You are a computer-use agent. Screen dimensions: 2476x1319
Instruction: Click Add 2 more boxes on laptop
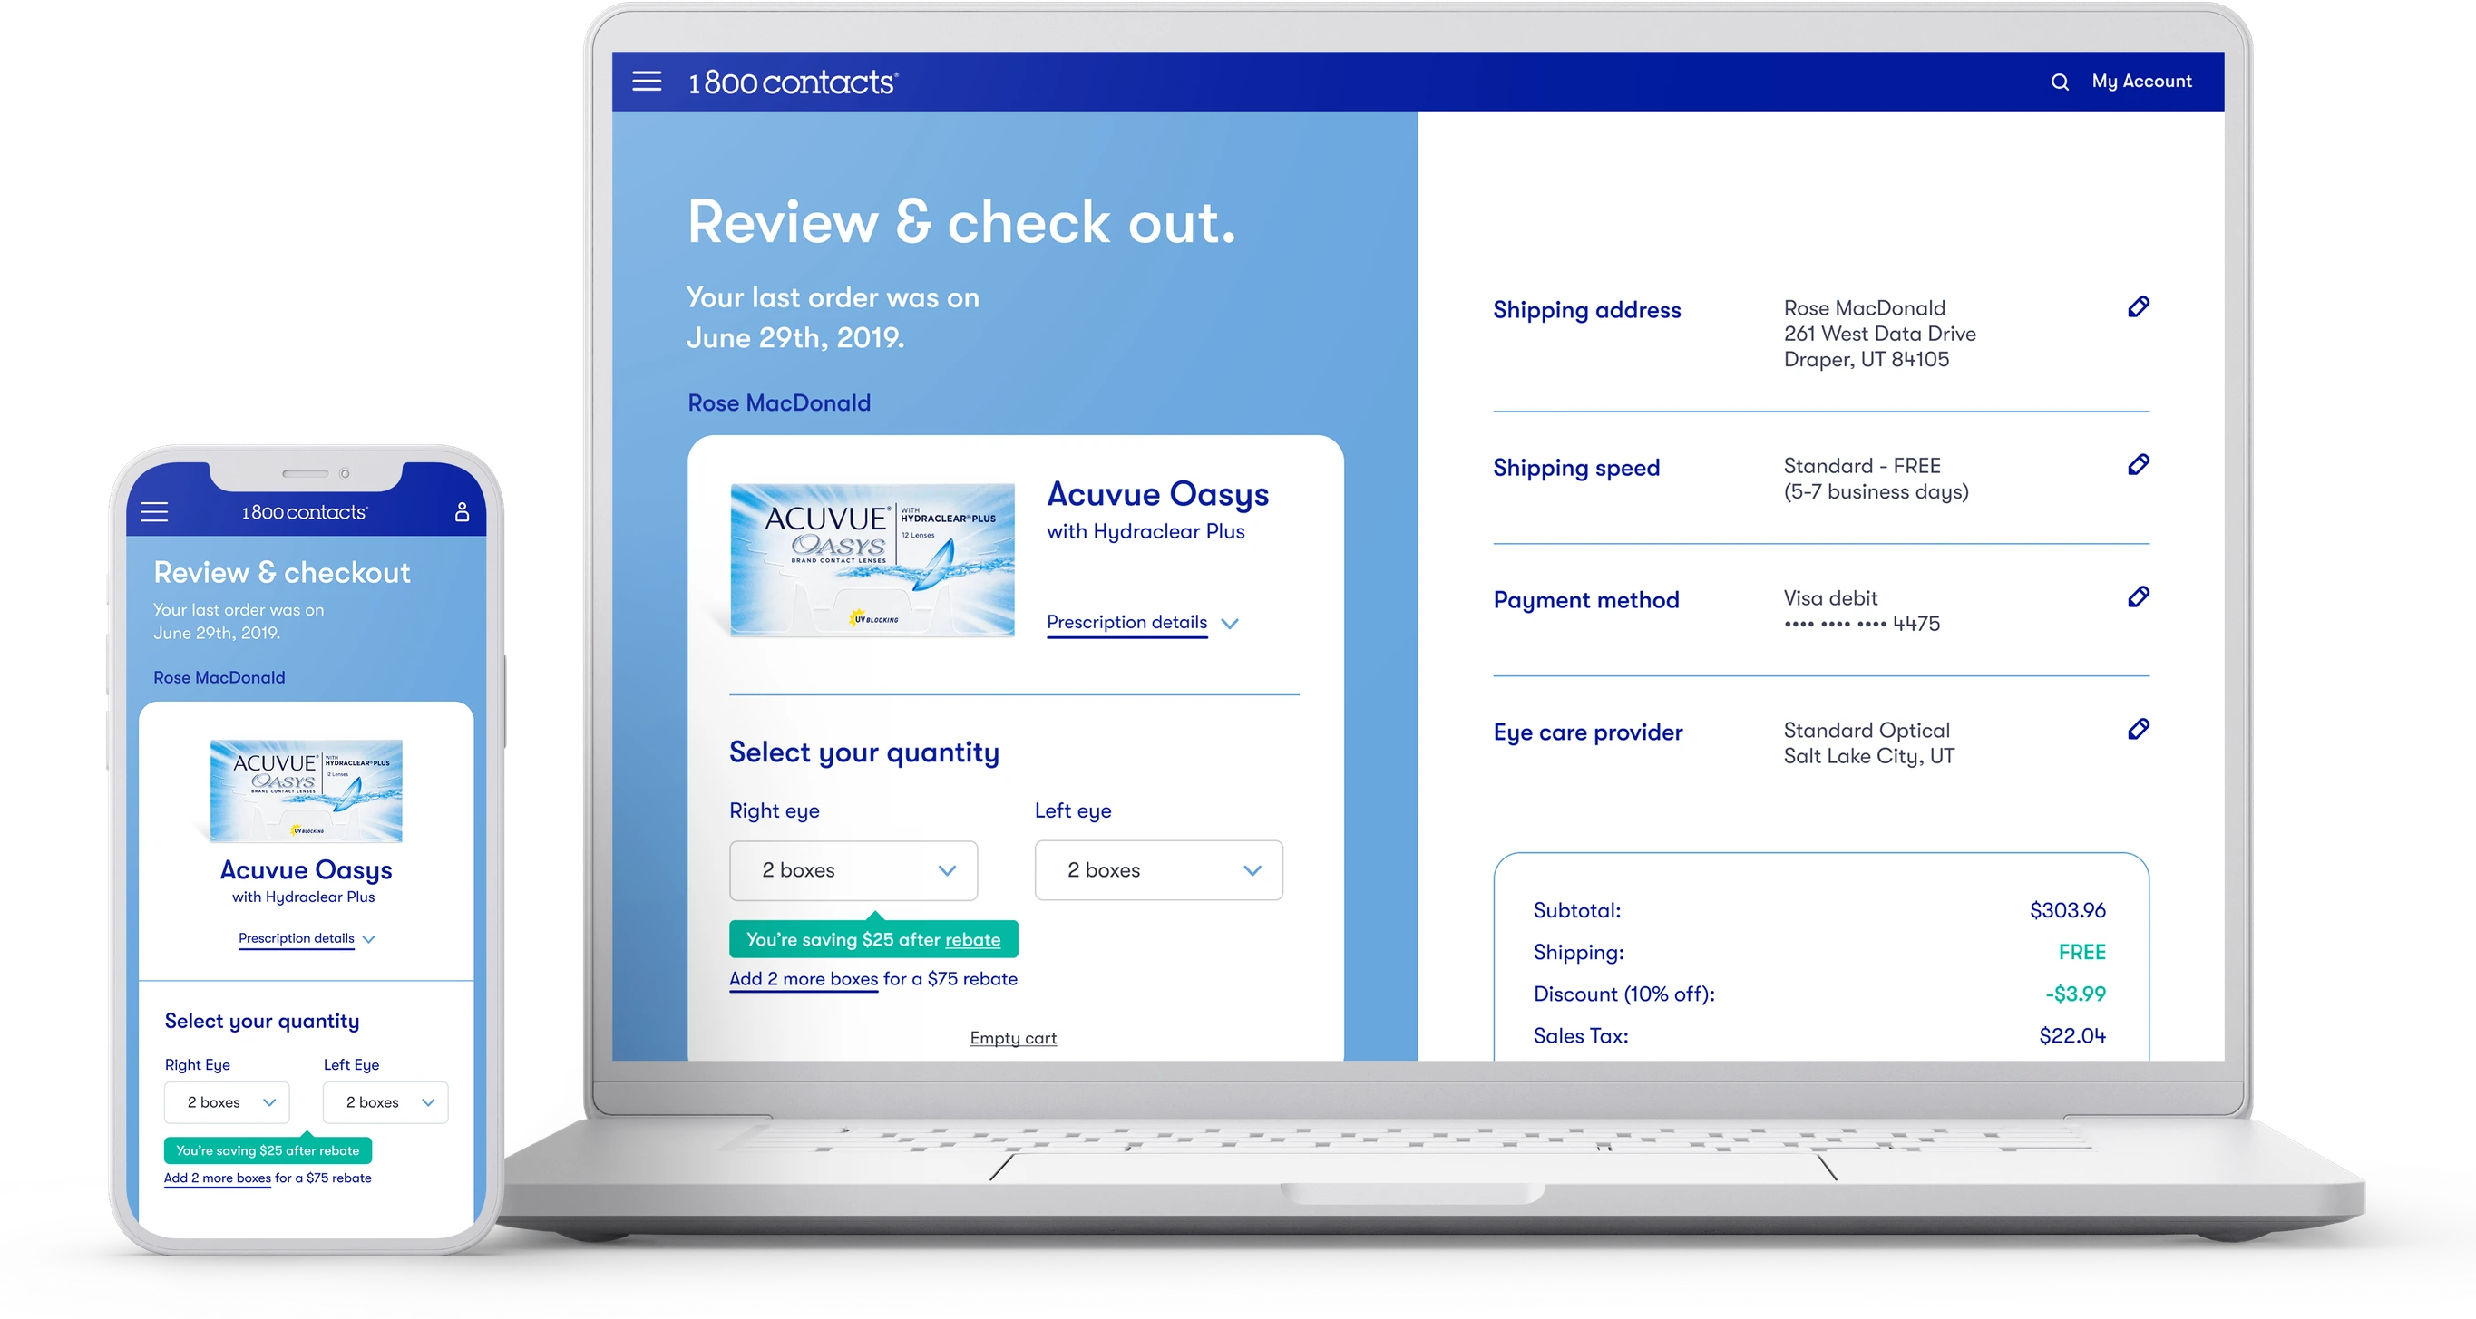click(804, 979)
